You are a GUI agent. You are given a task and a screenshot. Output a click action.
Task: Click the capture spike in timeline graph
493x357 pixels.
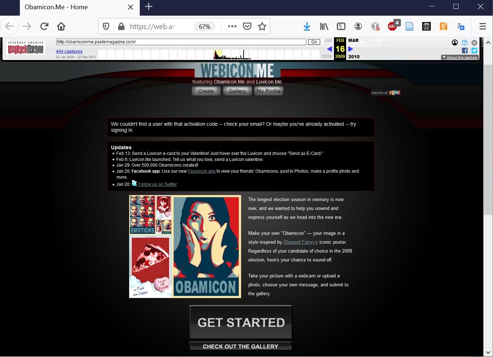tap(244, 54)
